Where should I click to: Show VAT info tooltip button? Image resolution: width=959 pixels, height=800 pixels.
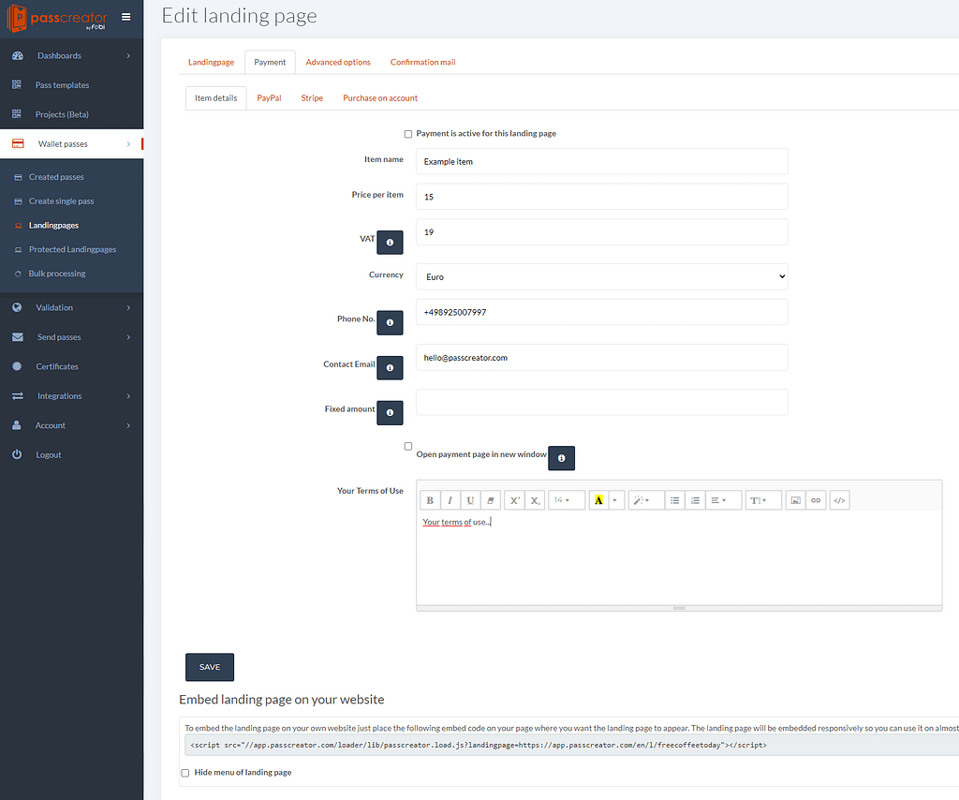(390, 243)
